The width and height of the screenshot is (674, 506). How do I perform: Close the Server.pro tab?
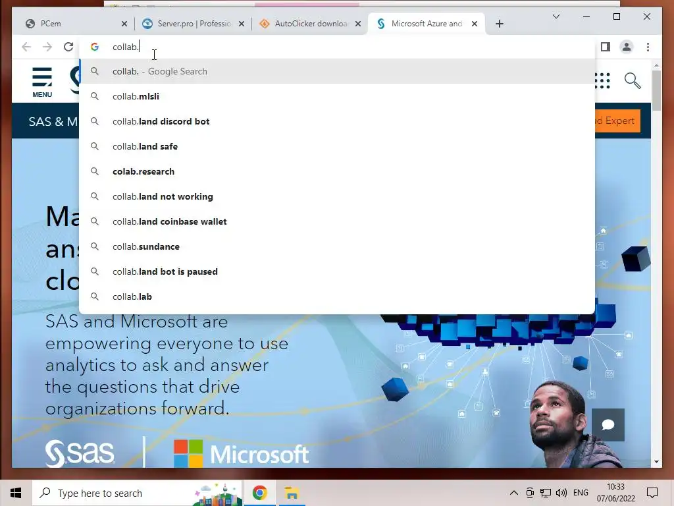coord(242,24)
